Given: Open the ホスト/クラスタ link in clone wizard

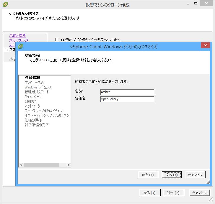Looking at the screenshot, I should (x=19, y=40).
